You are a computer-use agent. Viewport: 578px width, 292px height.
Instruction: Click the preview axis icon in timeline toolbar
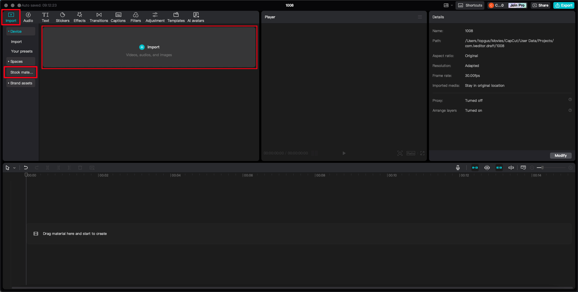511,168
